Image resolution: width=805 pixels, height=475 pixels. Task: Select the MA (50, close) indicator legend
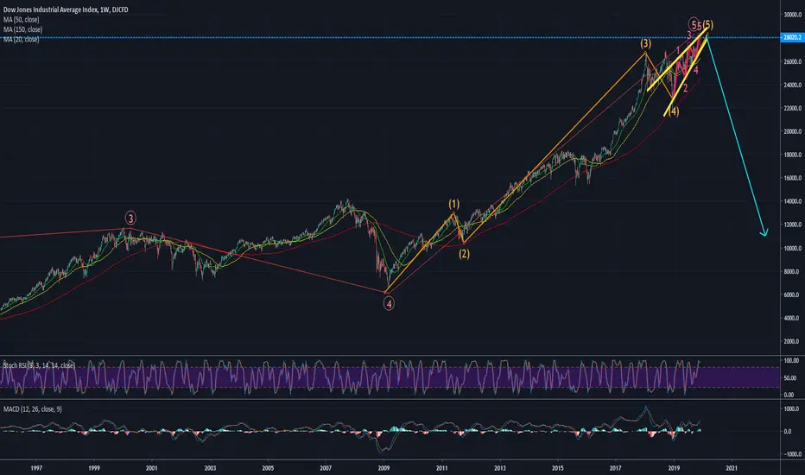pos(21,20)
